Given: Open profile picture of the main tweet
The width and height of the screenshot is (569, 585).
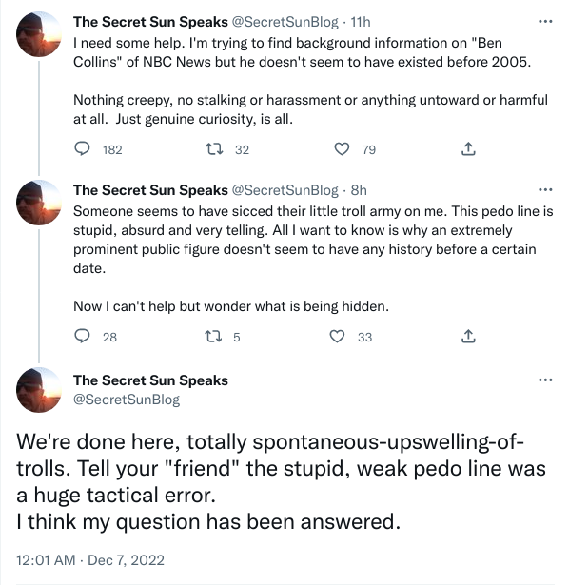Looking at the screenshot, I should [39, 390].
